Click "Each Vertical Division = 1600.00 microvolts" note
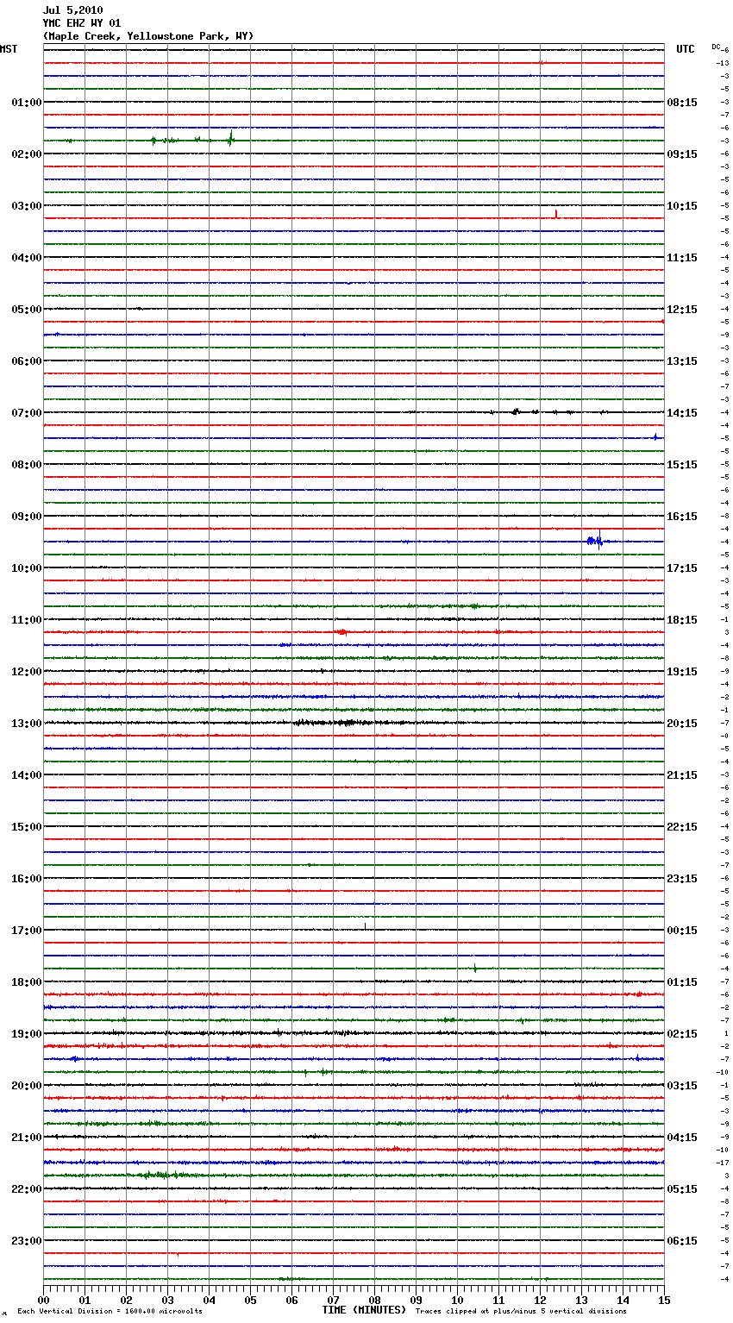 (x=110, y=1311)
